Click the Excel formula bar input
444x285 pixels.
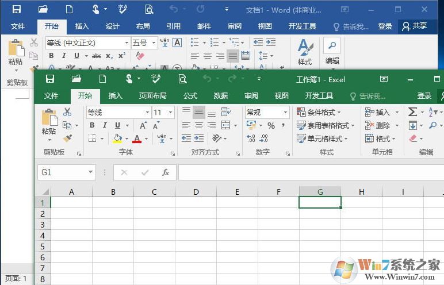click(x=311, y=172)
